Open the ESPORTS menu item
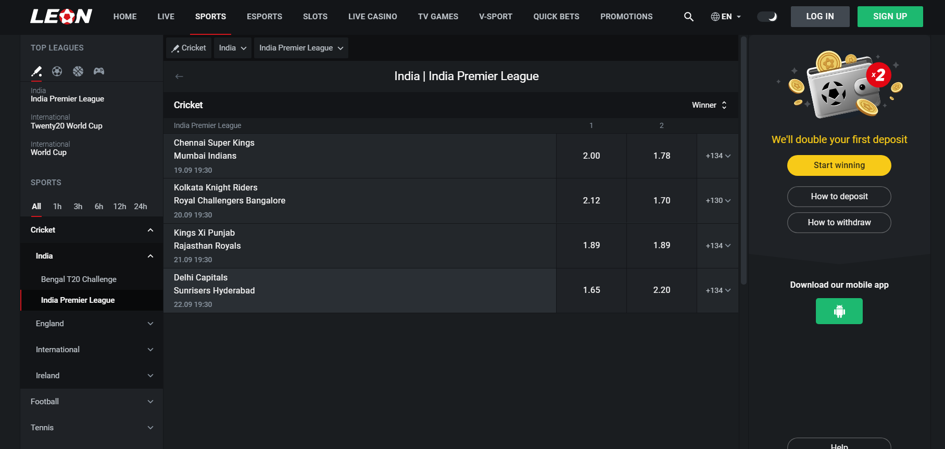The height and width of the screenshot is (449, 945). click(264, 17)
